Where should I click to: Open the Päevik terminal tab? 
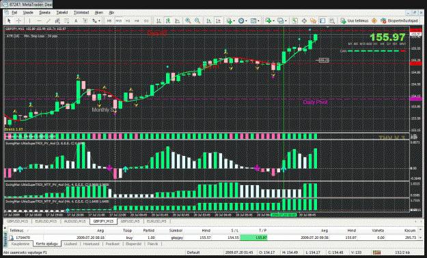click(x=152, y=244)
